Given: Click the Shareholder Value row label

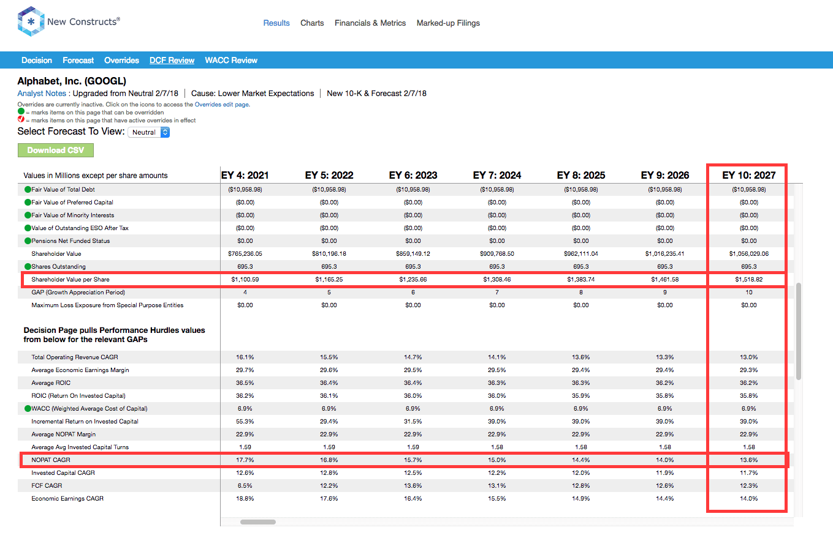Looking at the screenshot, I should [56, 254].
